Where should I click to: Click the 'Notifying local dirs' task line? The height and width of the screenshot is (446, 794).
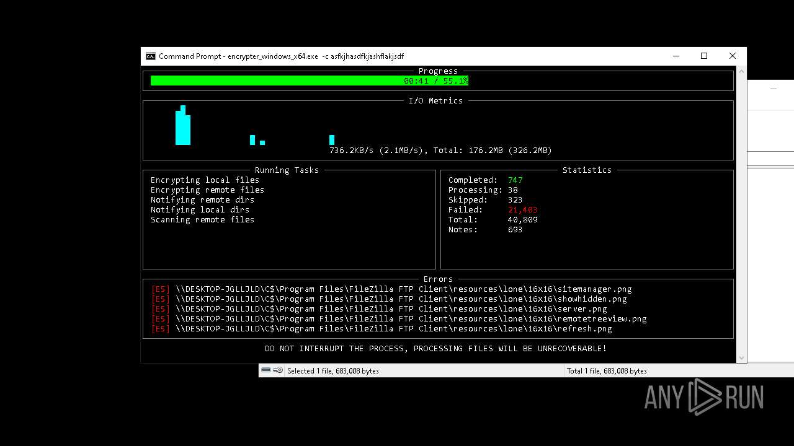200,210
